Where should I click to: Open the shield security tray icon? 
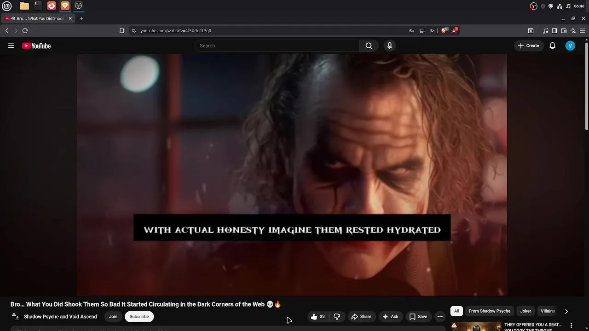[x=551, y=6]
